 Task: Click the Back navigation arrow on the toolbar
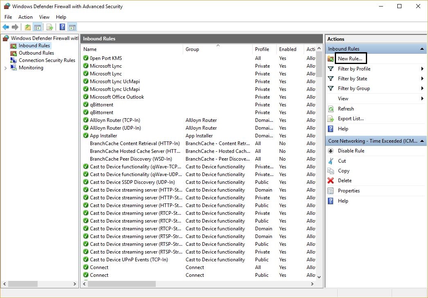6,27
